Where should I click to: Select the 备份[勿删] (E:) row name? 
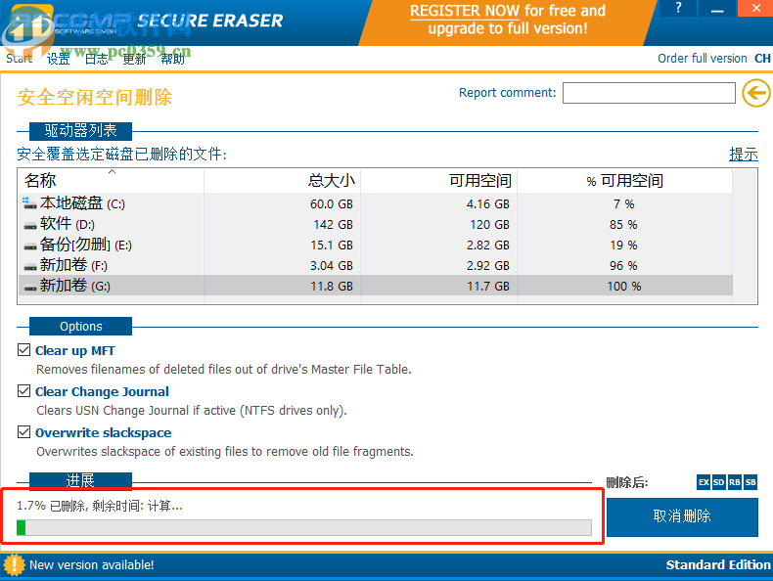tap(86, 245)
